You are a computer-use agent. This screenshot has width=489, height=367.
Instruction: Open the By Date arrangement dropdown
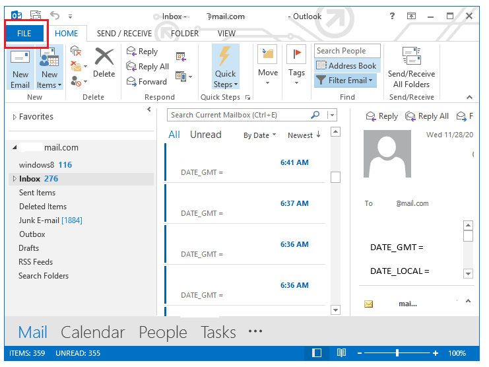pyautogui.click(x=260, y=135)
